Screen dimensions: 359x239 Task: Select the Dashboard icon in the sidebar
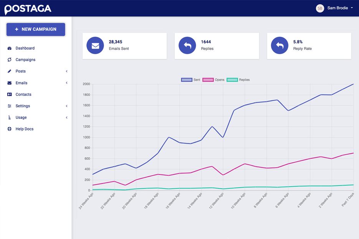(x=9, y=48)
